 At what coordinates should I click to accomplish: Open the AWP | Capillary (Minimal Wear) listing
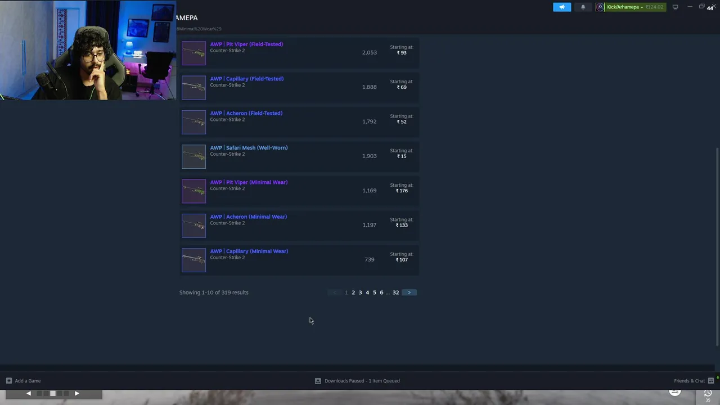(249, 251)
